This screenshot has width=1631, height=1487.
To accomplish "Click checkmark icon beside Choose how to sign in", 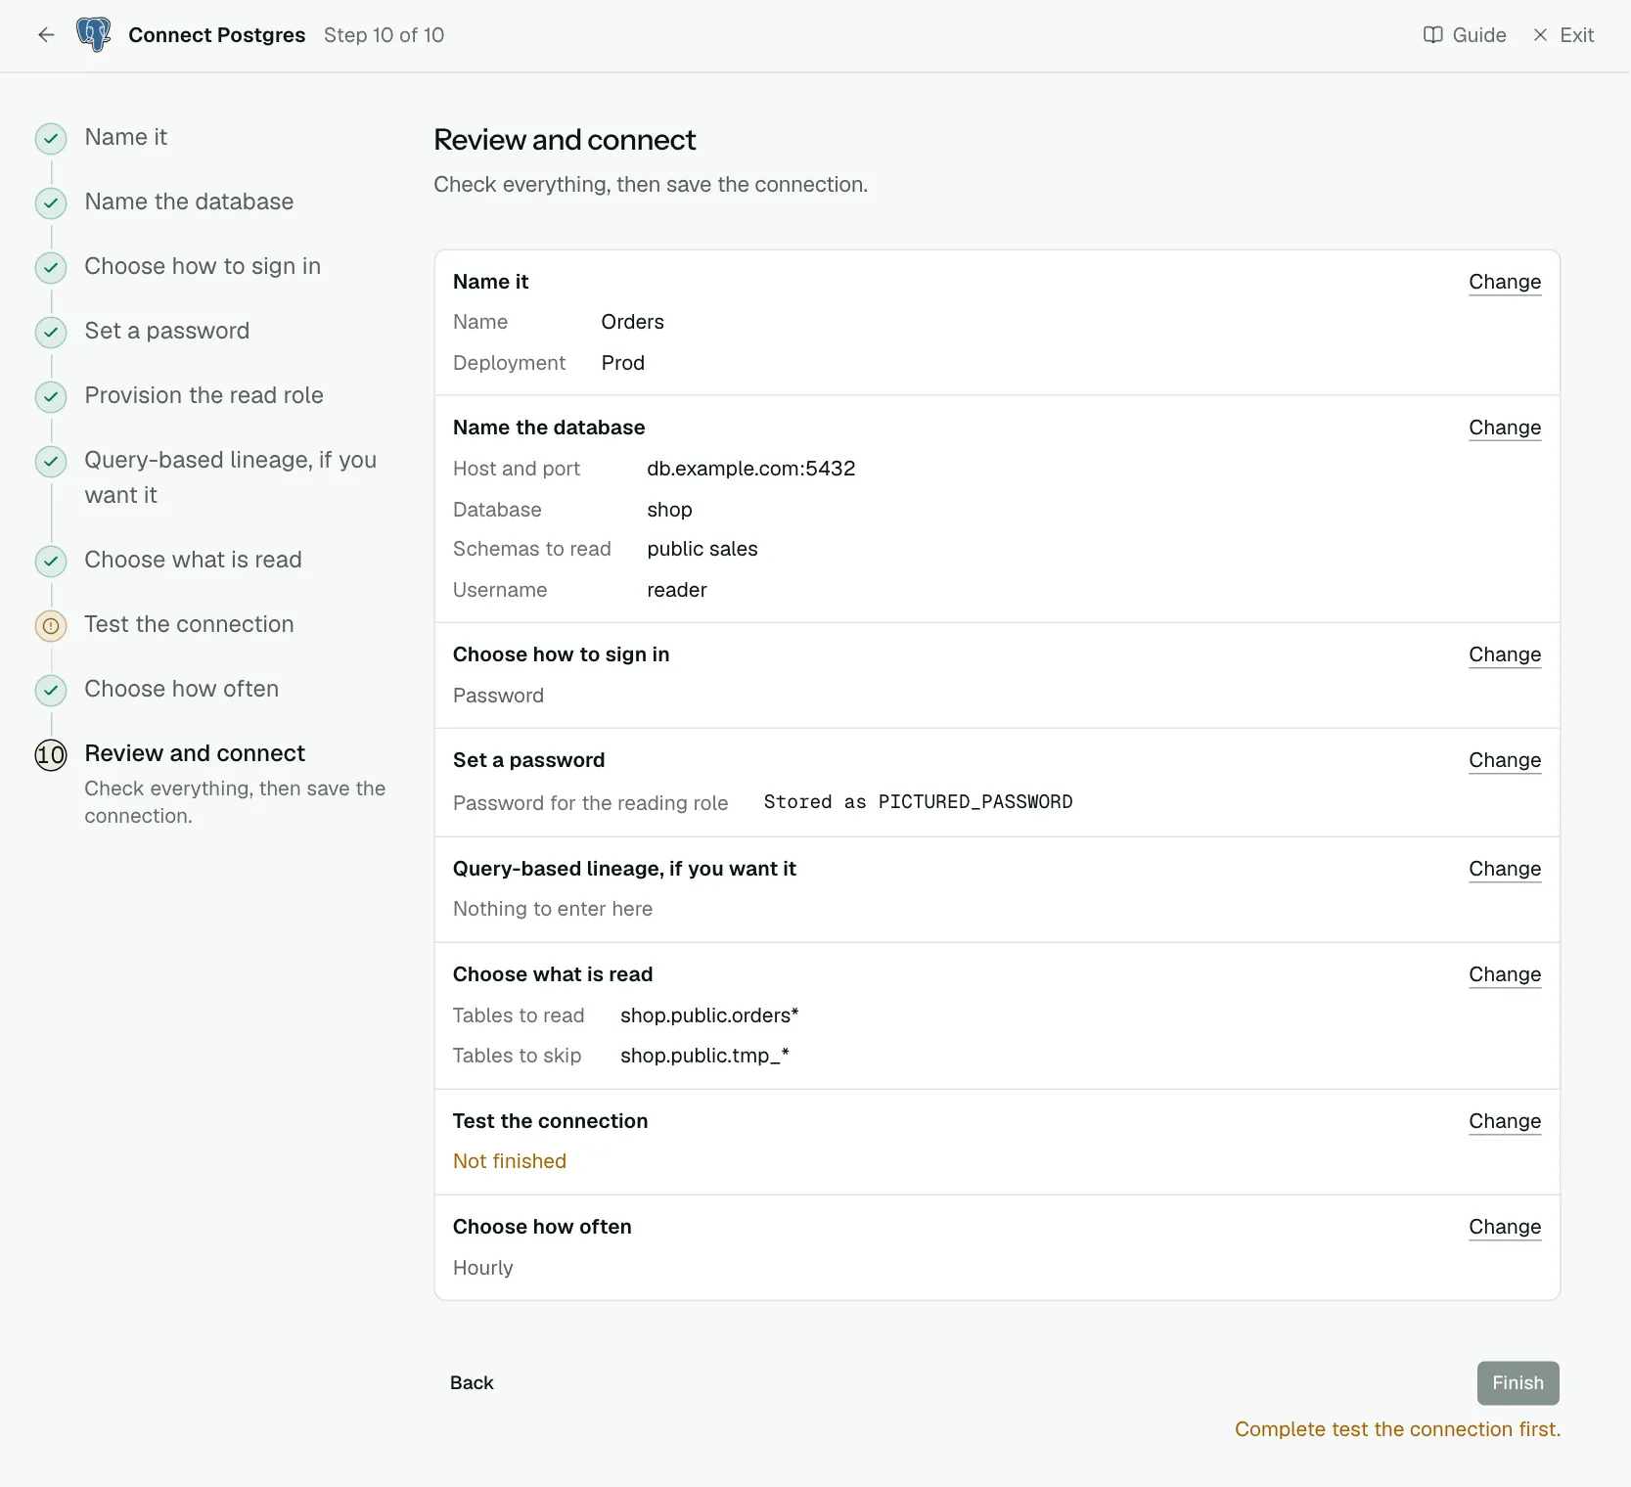I will (x=51, y=268).
